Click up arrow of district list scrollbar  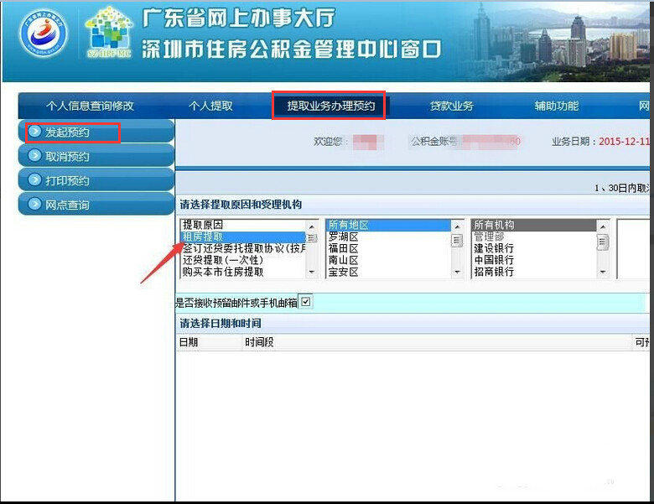tap(457, 226)
